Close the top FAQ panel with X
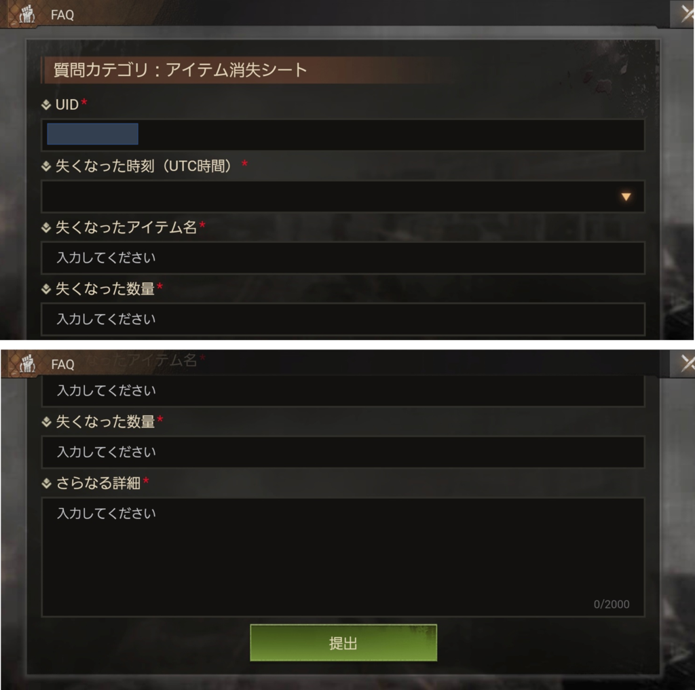This screenshot has height=690, width=695. point(686,14)
